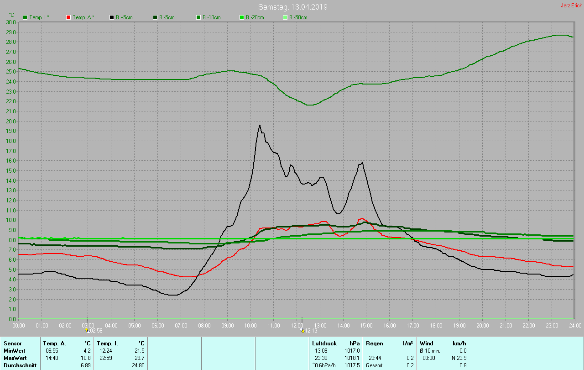584x370 pixels.
Task: Click the 'Temp. A.*' legend label
Action: click(83, 17)
